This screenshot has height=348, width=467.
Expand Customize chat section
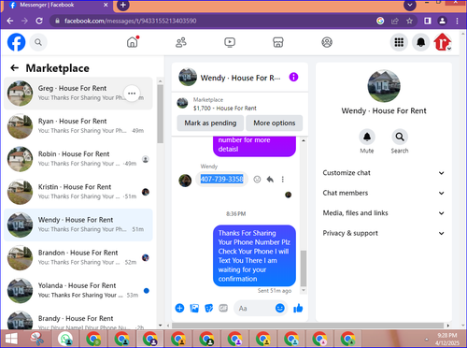(x=384, y=173)
